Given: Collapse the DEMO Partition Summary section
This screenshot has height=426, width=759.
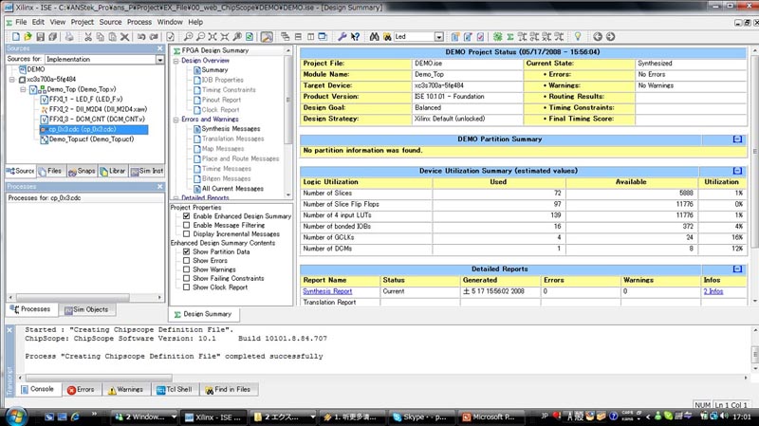Looking at the screenshot, I should pos(737,139).
